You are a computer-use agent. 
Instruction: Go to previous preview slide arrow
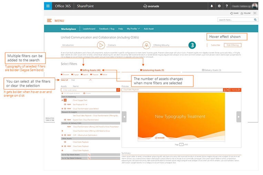point(124,117)
